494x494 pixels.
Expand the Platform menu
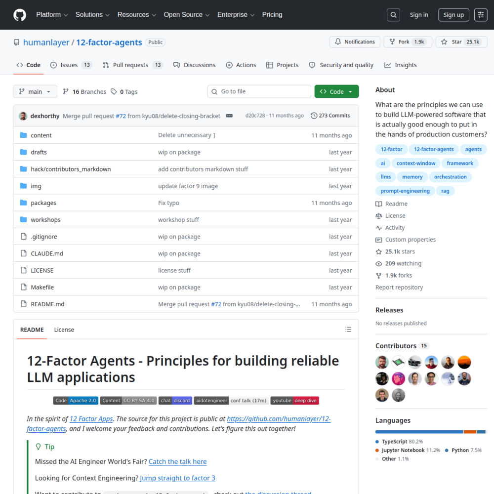click(x=52, y=15)
